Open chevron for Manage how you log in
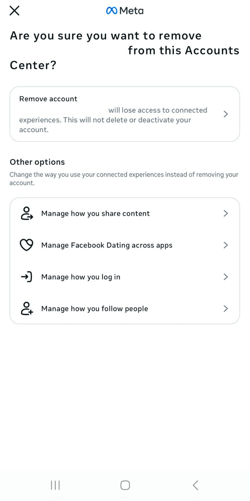This screenshot has height=501, width=250. pyautogui.click(x=225, y=277)
